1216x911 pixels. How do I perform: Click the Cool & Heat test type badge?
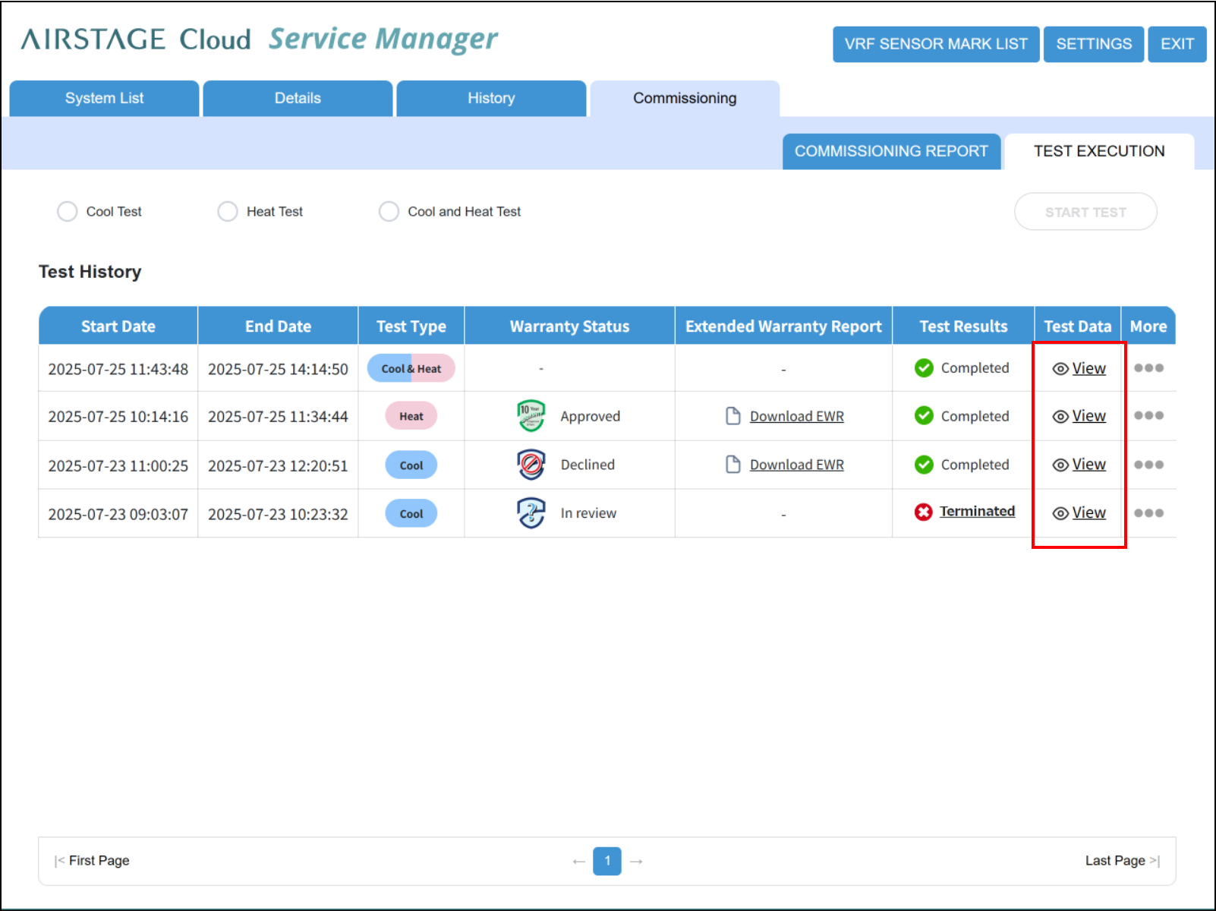[411, 368]
